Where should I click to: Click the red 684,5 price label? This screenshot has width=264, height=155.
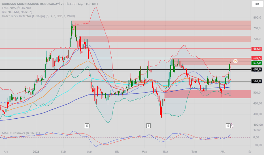(x=257, y=49)
